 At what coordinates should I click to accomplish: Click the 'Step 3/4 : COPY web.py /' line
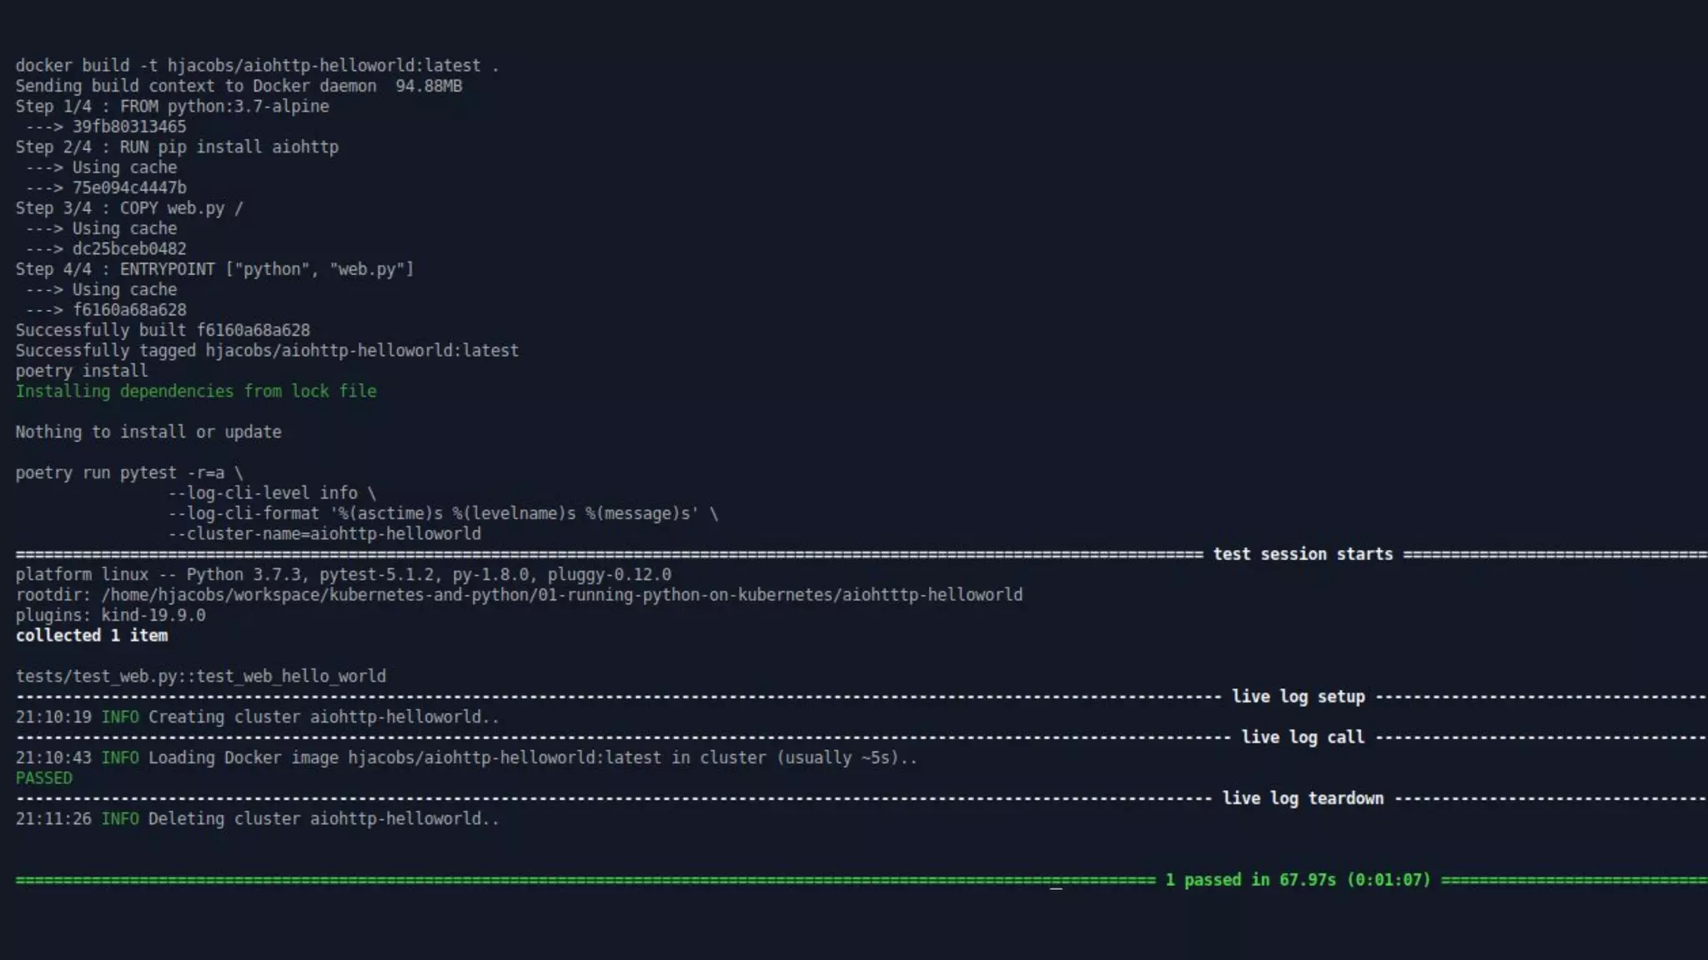(129, 208)
